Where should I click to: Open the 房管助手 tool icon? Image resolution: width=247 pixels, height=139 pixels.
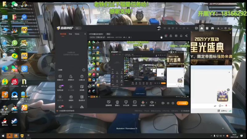tap(71, 78)
